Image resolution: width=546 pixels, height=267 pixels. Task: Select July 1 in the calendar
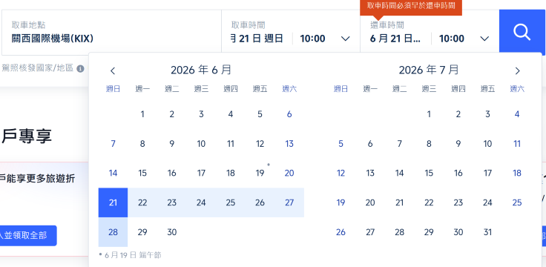click(x=429, y=114)
